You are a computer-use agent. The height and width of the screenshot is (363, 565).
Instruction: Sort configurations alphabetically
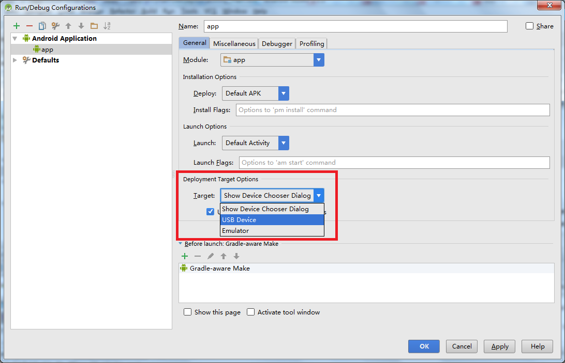(107, 25)
